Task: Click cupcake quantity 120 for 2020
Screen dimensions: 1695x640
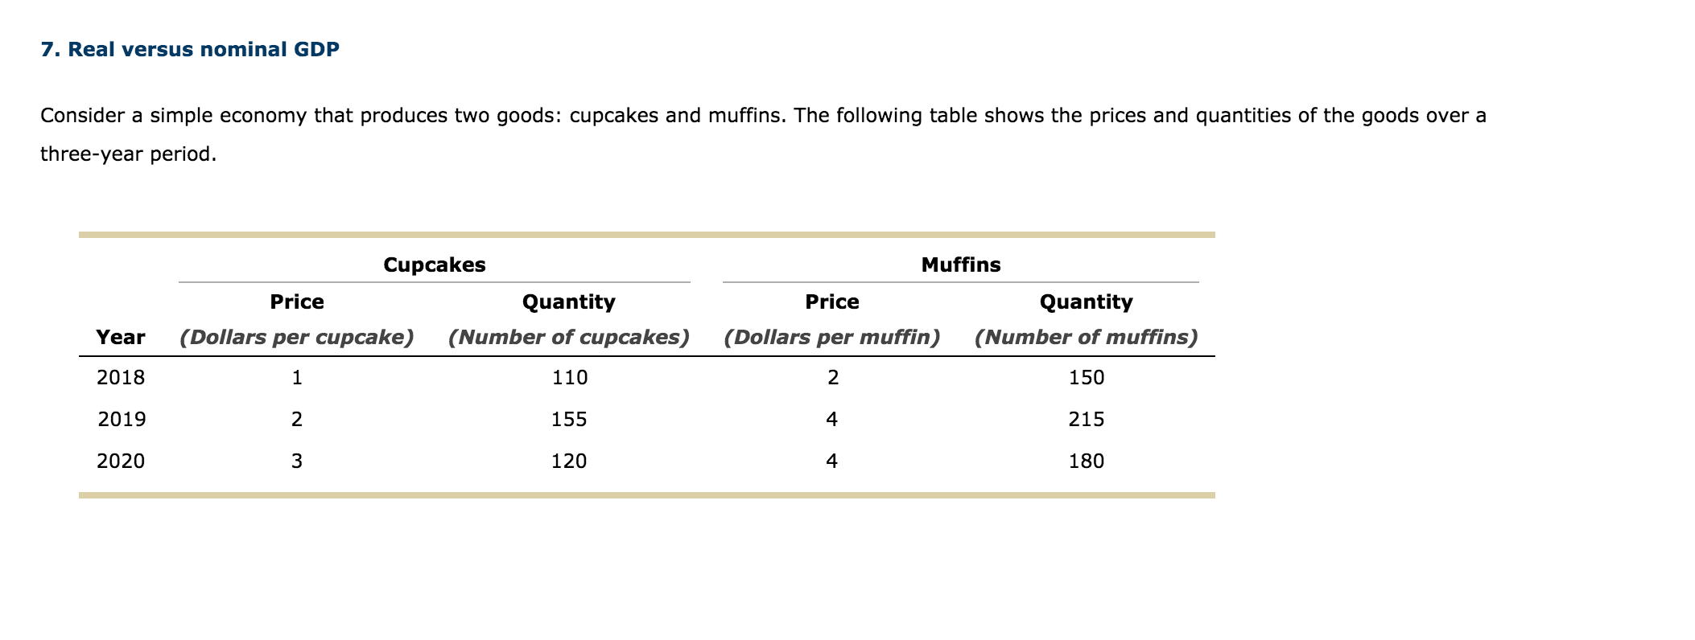Action: [x=569, y=461]
